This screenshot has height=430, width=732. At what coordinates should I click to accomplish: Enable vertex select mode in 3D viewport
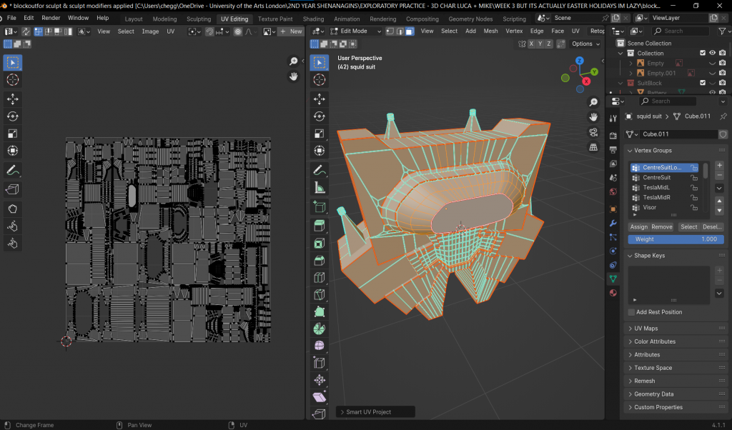[390, 31]
